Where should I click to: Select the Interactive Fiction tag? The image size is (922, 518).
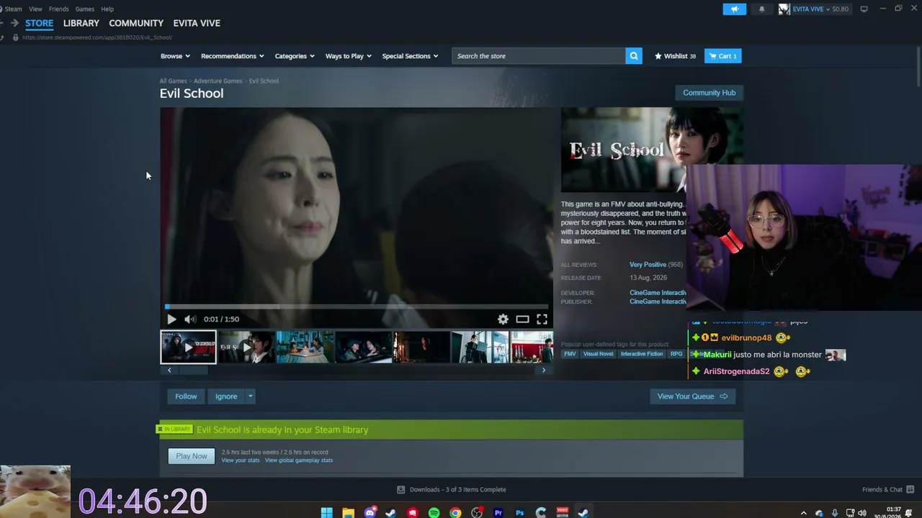642,354
